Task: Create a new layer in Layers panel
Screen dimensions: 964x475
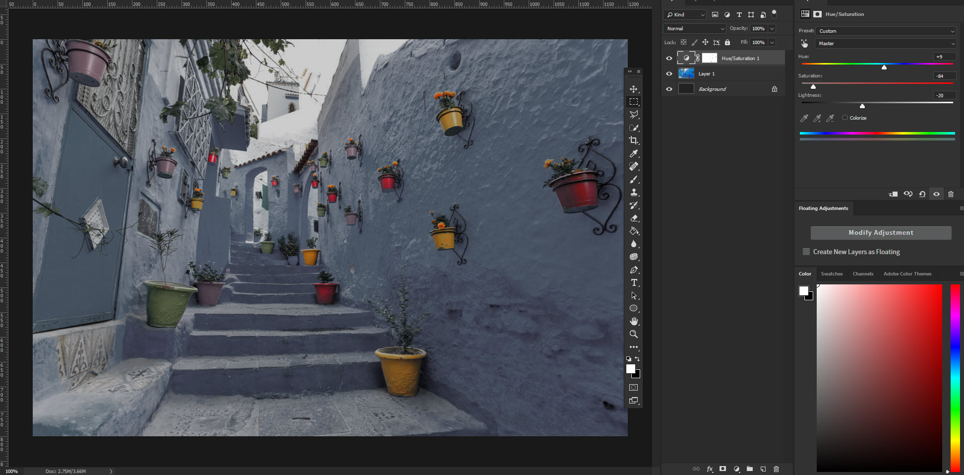Action: point(763,469)
